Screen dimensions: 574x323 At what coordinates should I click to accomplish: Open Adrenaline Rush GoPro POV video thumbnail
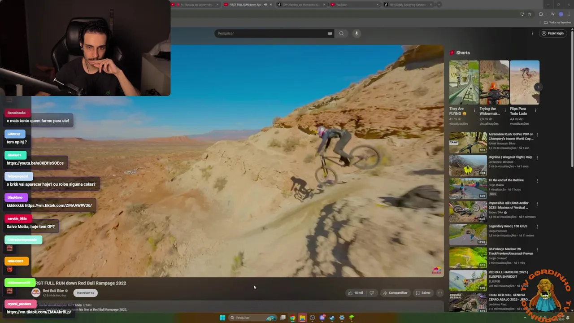pyautogui.click(x=468, y=142)
